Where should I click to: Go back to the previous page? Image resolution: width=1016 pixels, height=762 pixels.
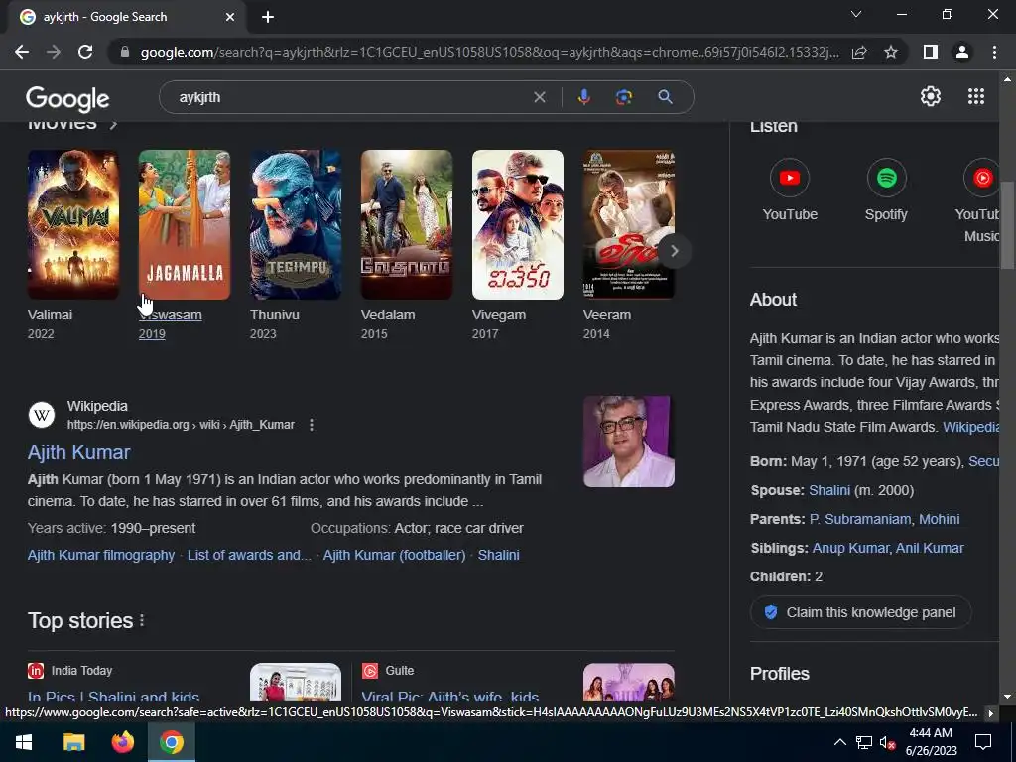(22, 52)
